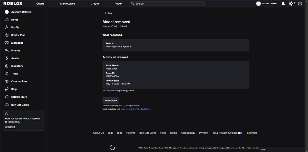This screenshot has height=152, width=308.
Task: Click the Blog icon in sidebar
Action: (x=7, y=89)
